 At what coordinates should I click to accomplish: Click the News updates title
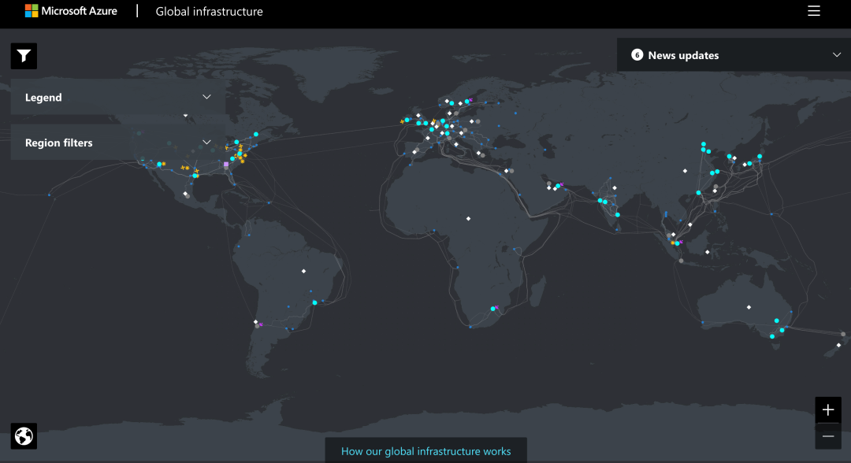[683, 55]
